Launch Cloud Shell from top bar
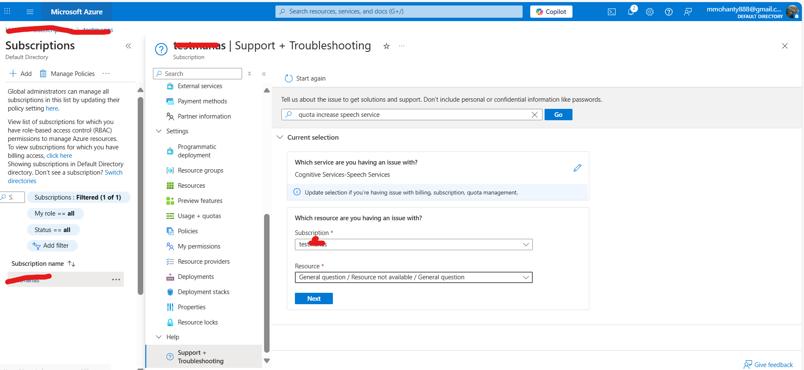 pyautogui.click(x=612, y=12)
